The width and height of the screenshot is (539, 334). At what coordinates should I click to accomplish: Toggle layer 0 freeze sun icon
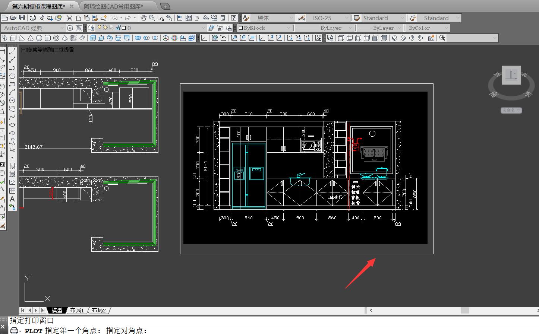pyautogui.click(x=105, y=28)
